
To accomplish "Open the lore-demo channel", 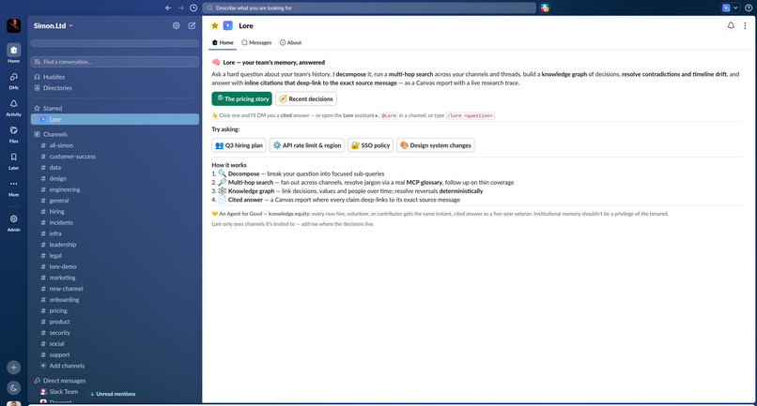I will (115, 266).
